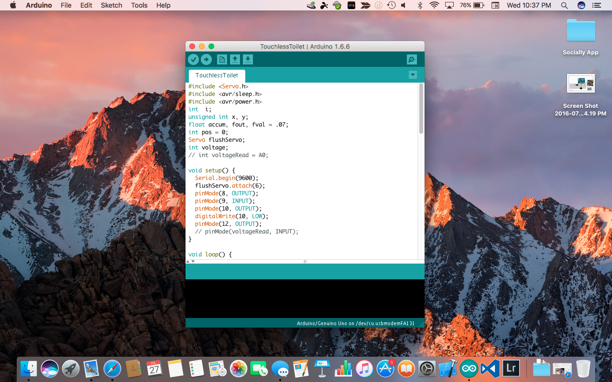
Task: Open the Trash in the Dock
Action: pos(583,368)
